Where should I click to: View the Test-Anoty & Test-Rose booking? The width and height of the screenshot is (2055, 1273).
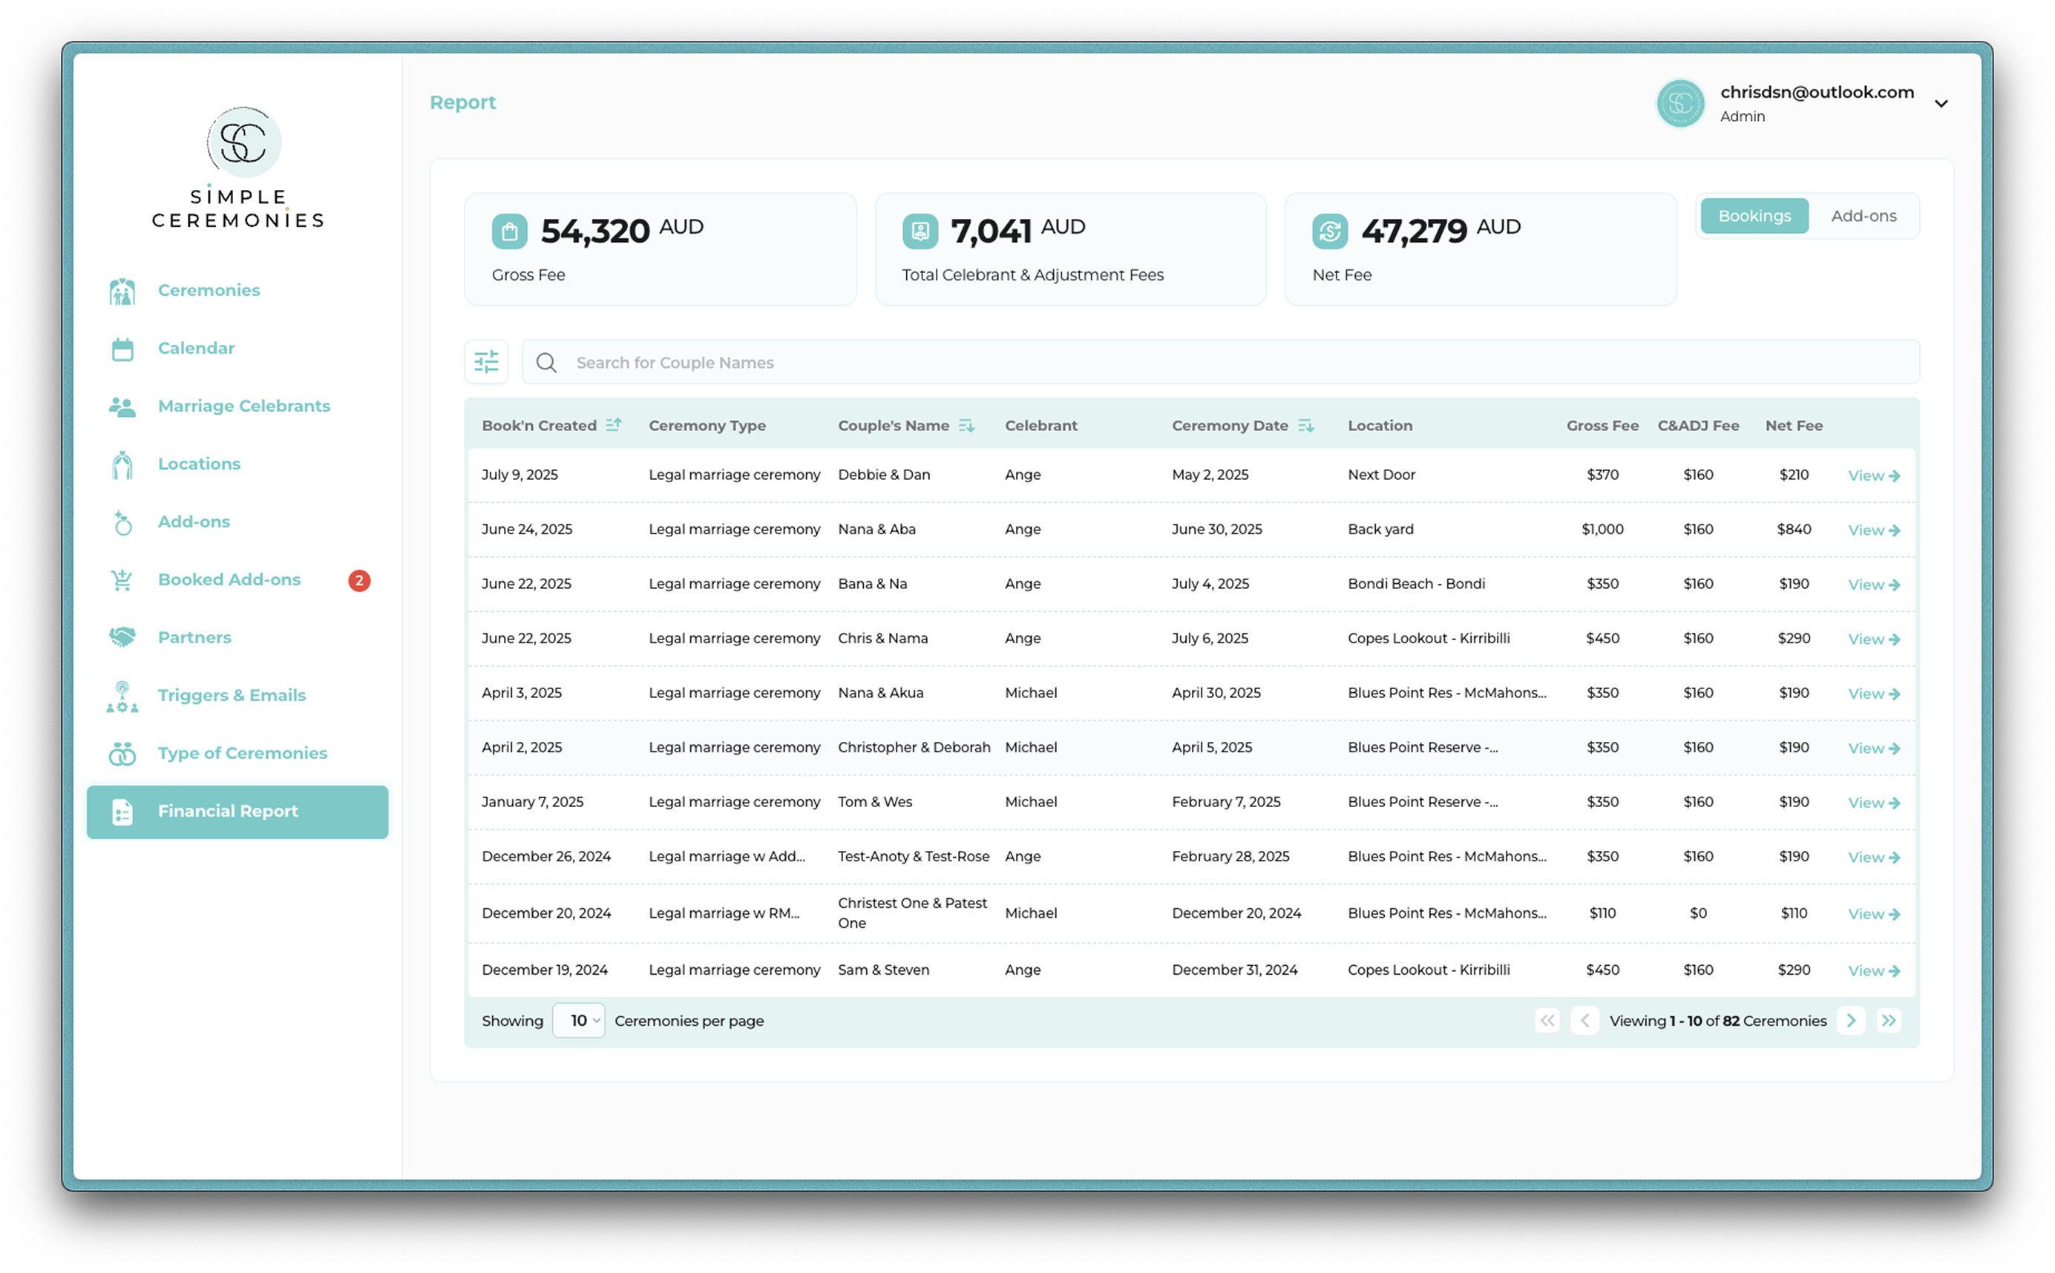click(x=1875, y=859)
